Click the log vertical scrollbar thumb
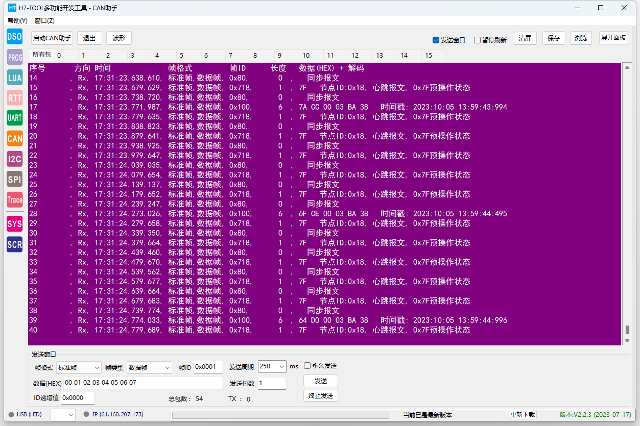 (x=627, y=330)
